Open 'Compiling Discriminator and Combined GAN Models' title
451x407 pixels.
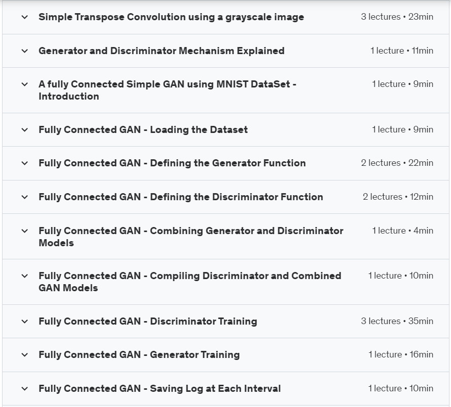click(x=190, y=282)
